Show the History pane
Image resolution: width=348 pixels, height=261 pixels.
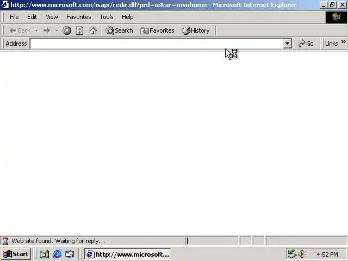tap(196, 30)
